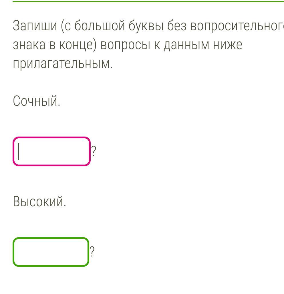Click the word "прилагательным." in the instructions

coord(63,64)
